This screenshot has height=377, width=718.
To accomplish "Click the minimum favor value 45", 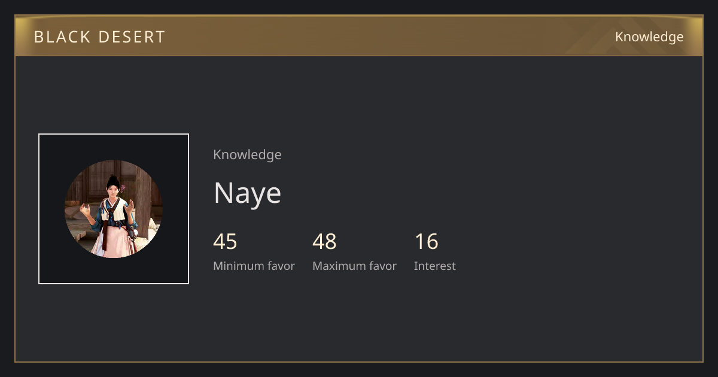I will (225, 242).
